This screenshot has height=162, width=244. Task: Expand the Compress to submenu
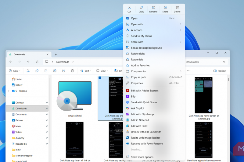click(154, 71)
